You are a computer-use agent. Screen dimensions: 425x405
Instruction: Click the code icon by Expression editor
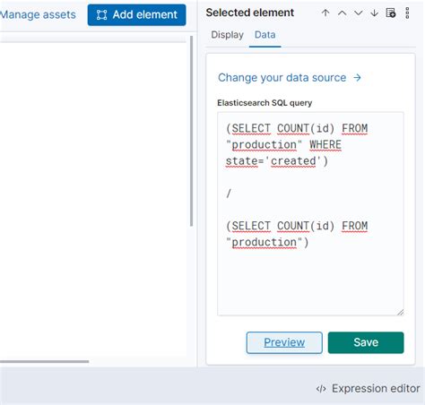point(321,389)
